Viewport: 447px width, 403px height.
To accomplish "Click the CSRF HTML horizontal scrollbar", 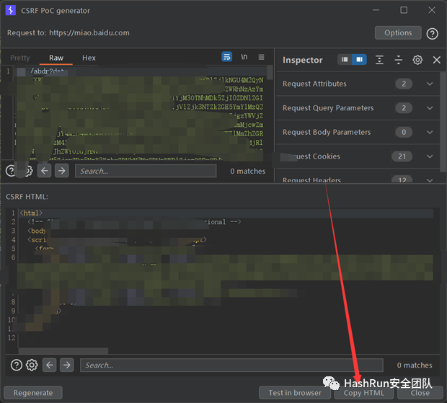I will click(63, 350).
